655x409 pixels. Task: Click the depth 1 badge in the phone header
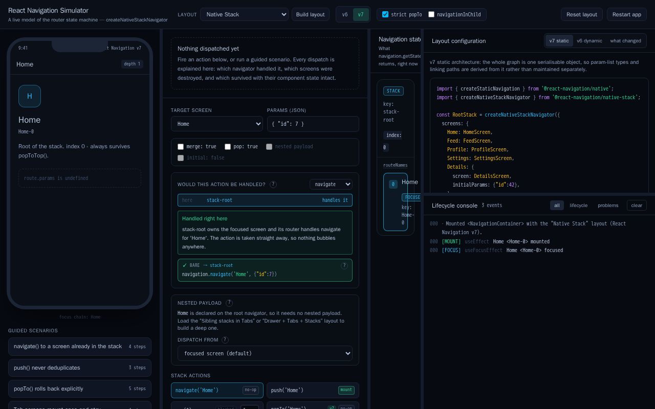(132, 64)
